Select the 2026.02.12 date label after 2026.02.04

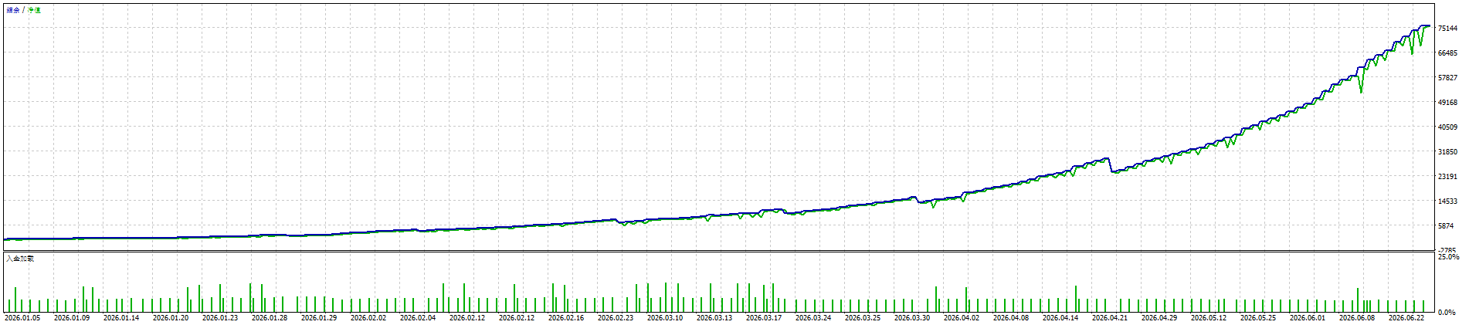467,317
